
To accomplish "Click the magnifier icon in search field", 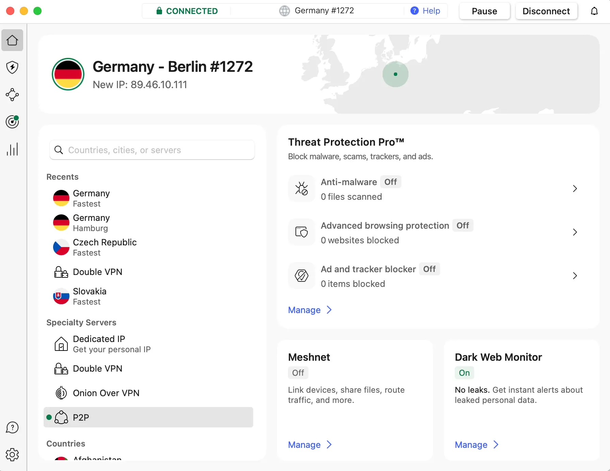I will [59, 150].
